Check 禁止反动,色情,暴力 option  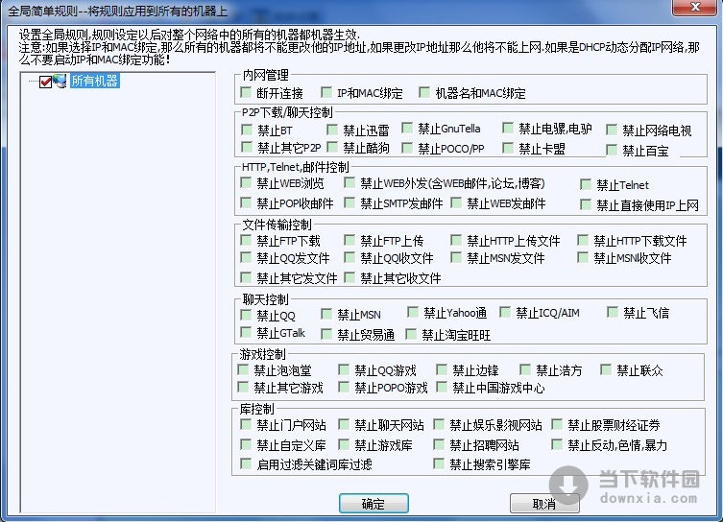557,445
